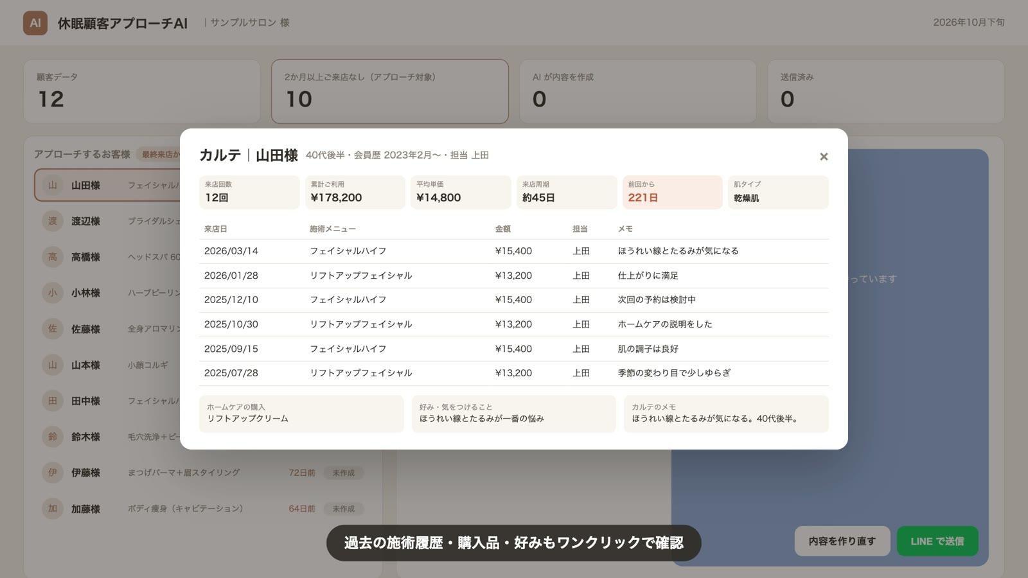The image size is (1028, 578).
Task: Click the 平均単価 ¥14,800 stat
Action: (x=461, y=192)
